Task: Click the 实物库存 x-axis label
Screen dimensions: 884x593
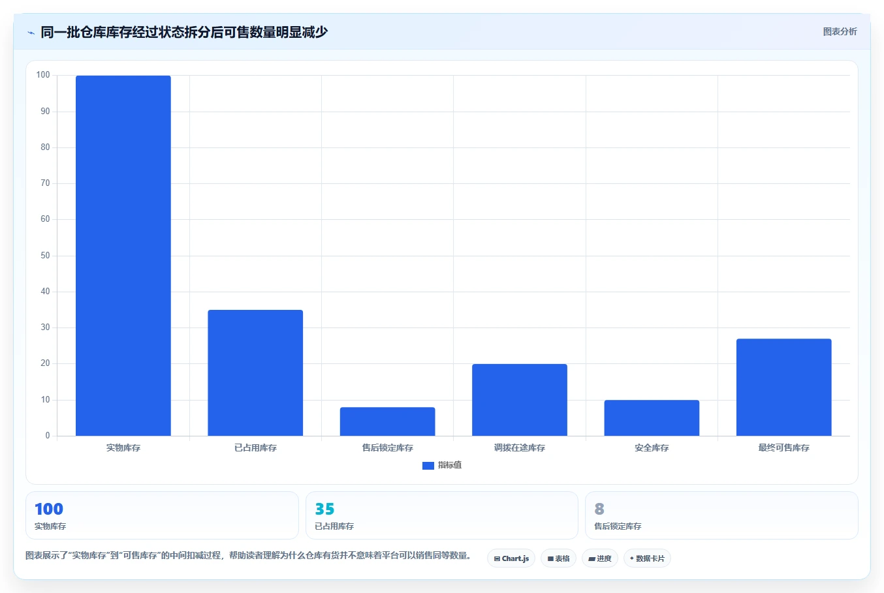Action: point(123,448)
